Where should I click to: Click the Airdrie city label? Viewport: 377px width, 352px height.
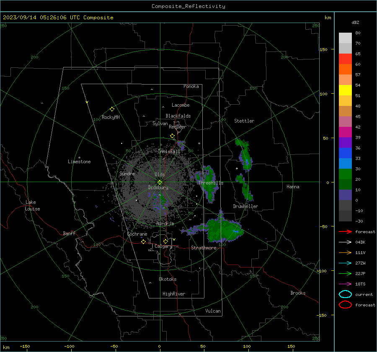(x=165, y=224)
